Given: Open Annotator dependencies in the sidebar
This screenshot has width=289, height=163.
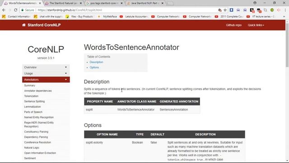Looking at the screenshot, I should tap(38, 91).
